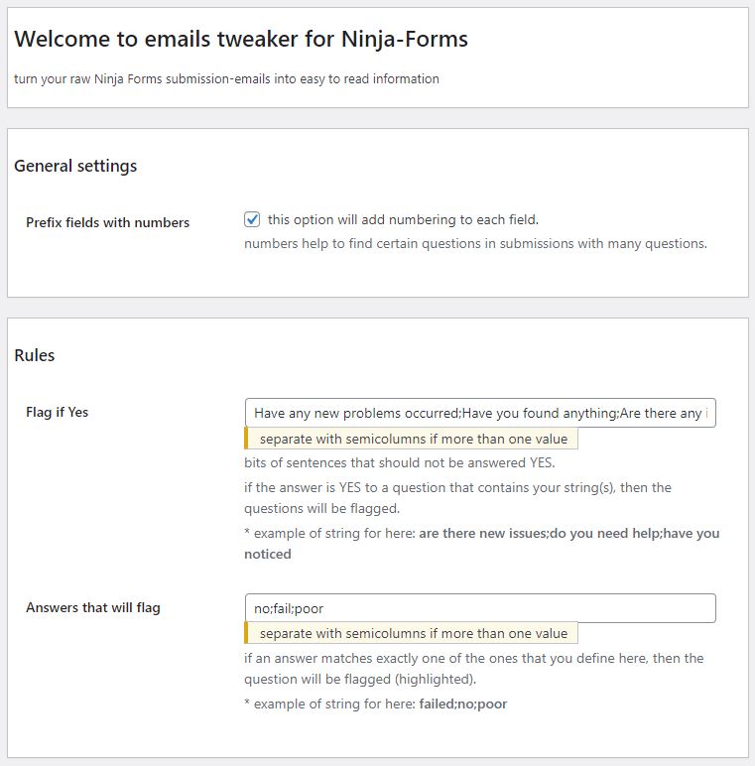Click the Rules section heading
The image size is (755, 766).
pos(34,355)
